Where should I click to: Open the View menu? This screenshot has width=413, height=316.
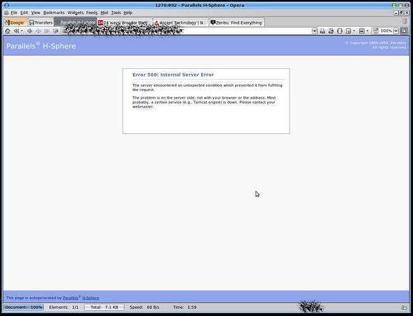[x=35, y=13]
